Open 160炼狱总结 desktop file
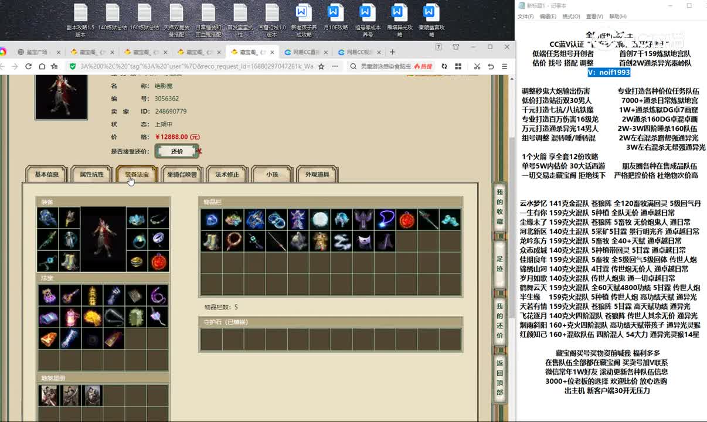This screenshot has height=422, width=707. [x=145, y=18]
